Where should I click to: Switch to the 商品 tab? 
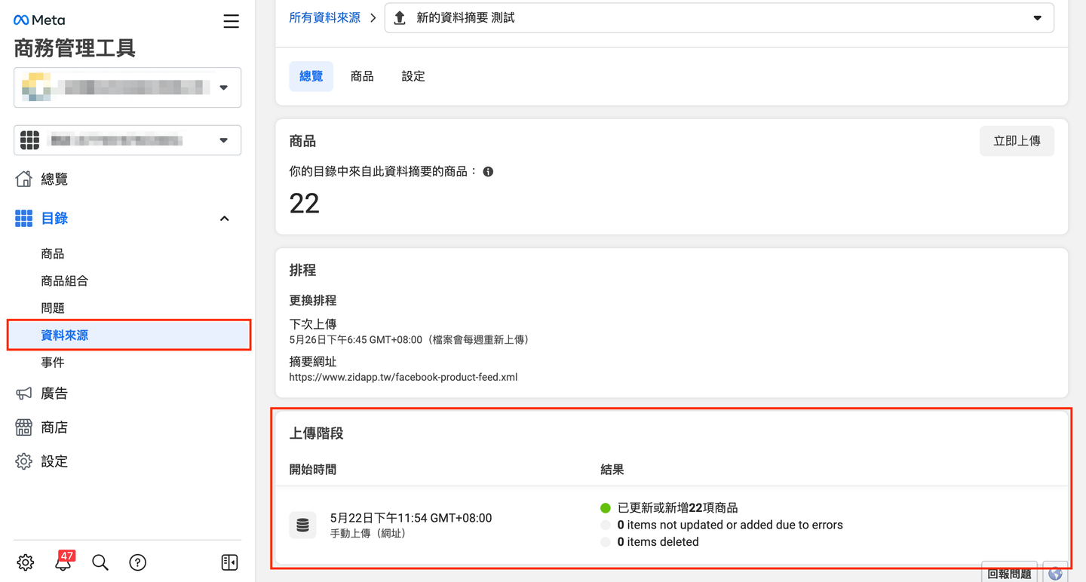point(362,76)
